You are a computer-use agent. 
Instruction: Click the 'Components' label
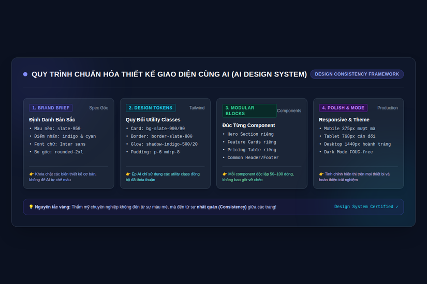point(289,111)
